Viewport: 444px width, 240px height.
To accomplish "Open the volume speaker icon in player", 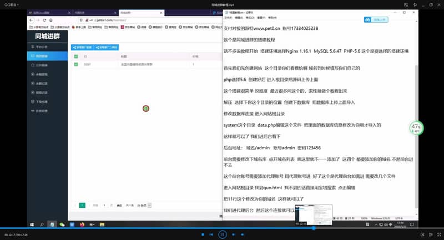I will 243,234.
